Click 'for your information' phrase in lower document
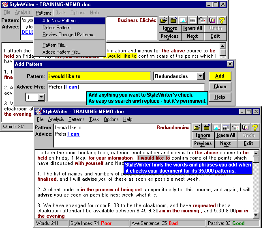 (x=111, y=158)
